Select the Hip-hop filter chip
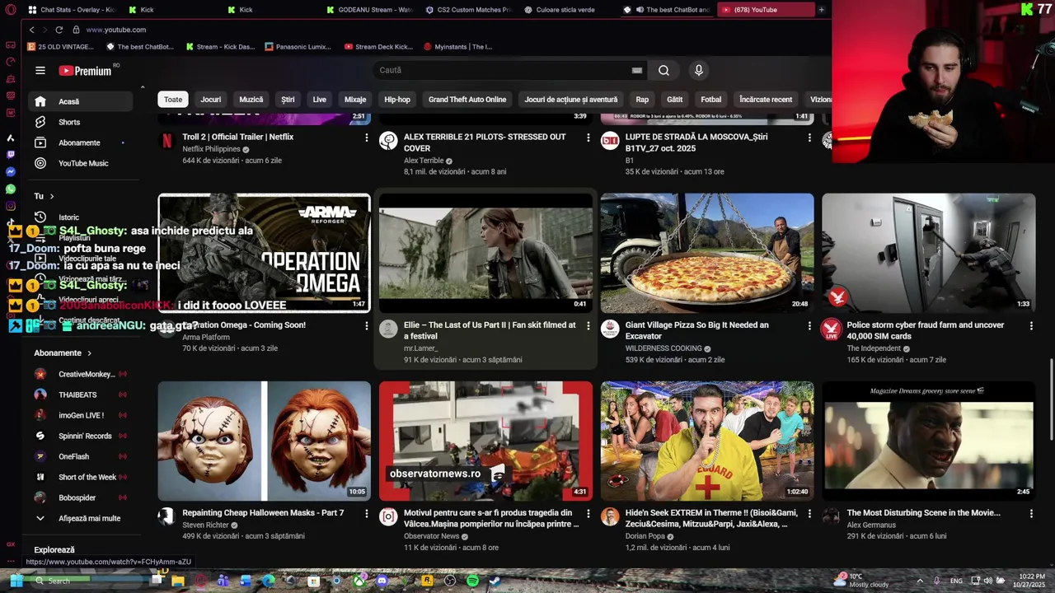 (x=397, y=100)
